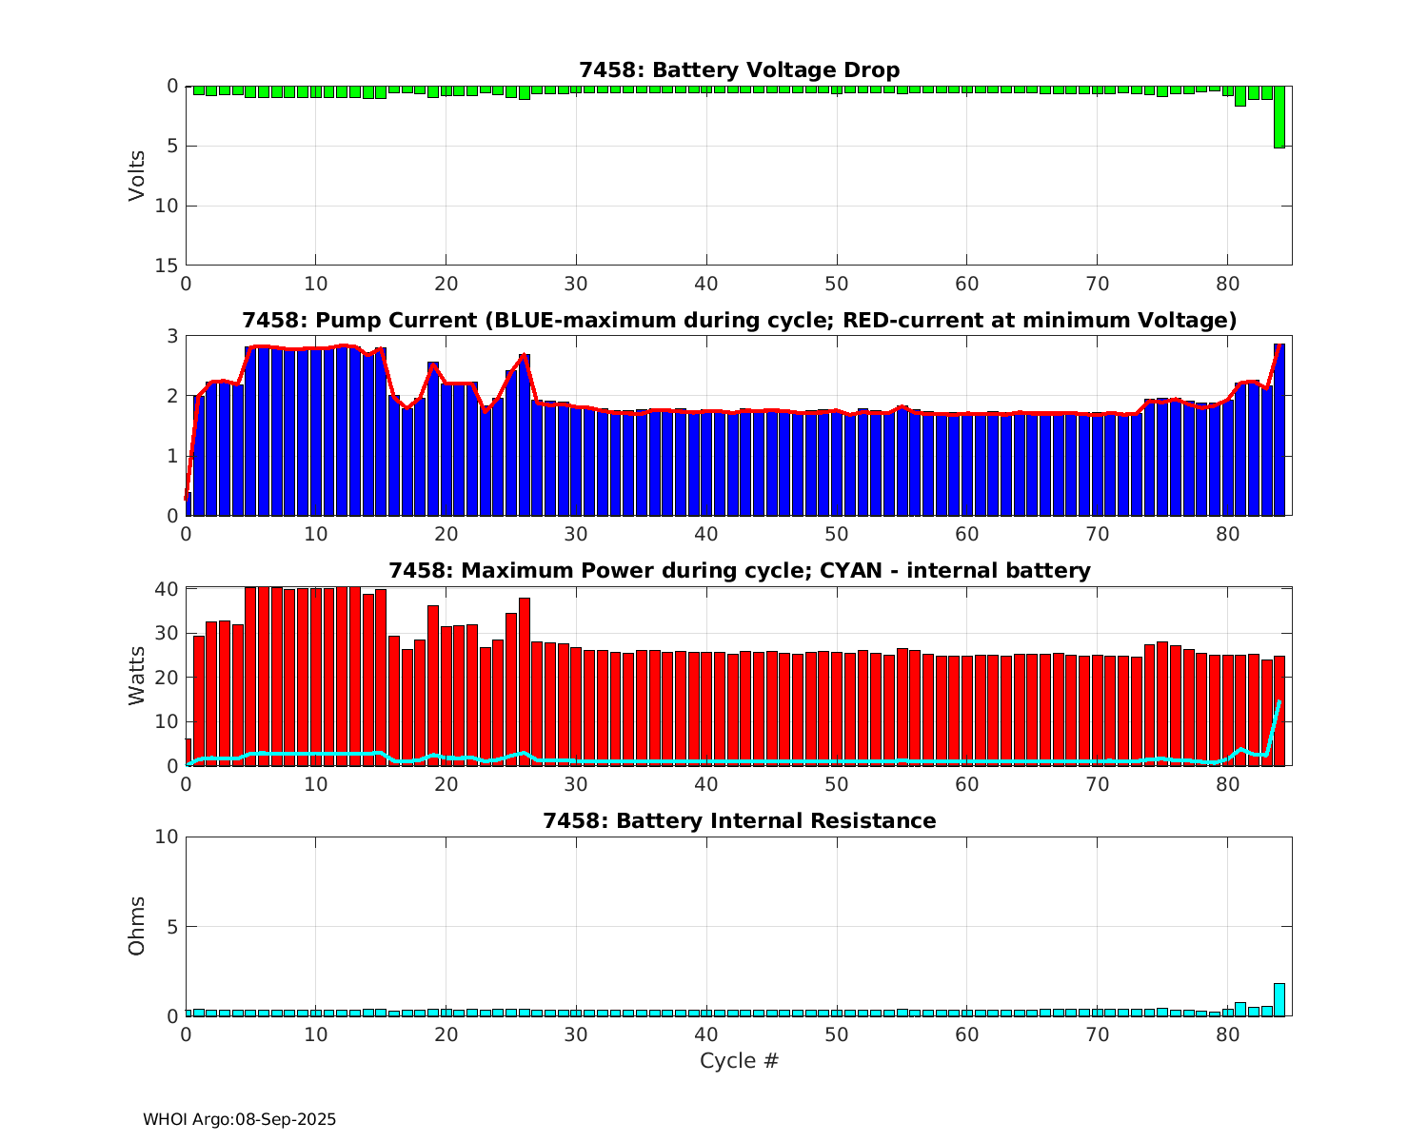Click the 3 tick label on pump current axis
The width and height of the screenshot is (1428, 1142).
point(172,336)
